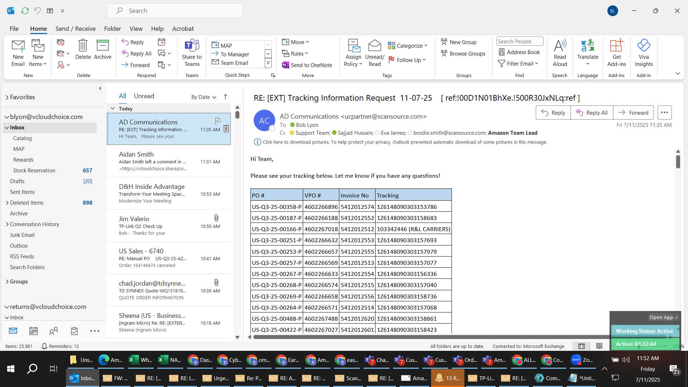Open the Follow Up dropdown
This screenshot has width=688, height=387.
click(407, 60)
